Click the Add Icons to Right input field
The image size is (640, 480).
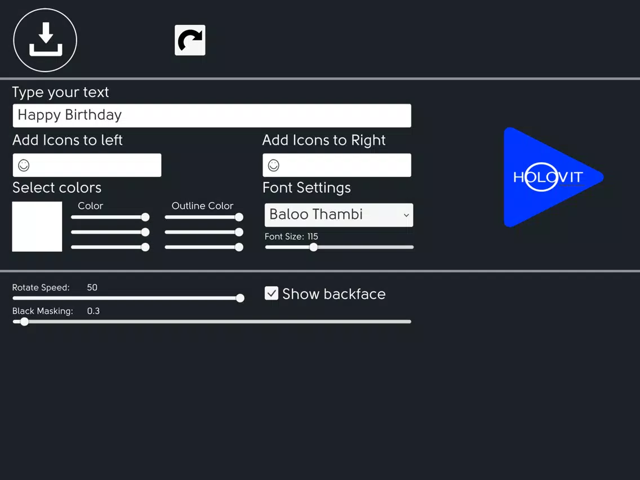[x=337, y=165]
